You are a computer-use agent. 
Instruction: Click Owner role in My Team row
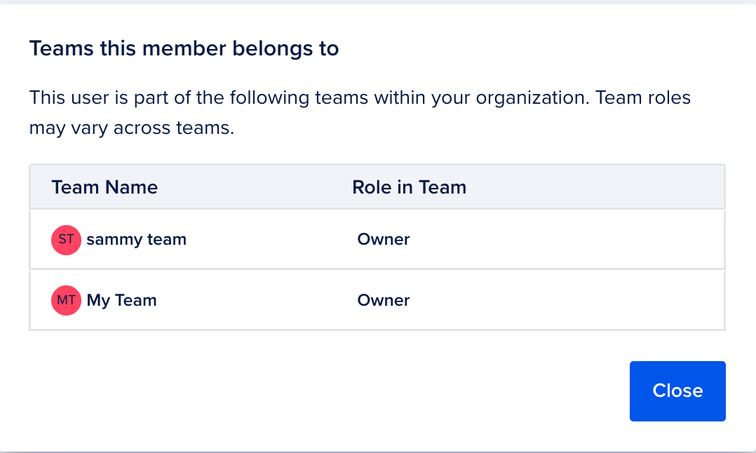384,301
